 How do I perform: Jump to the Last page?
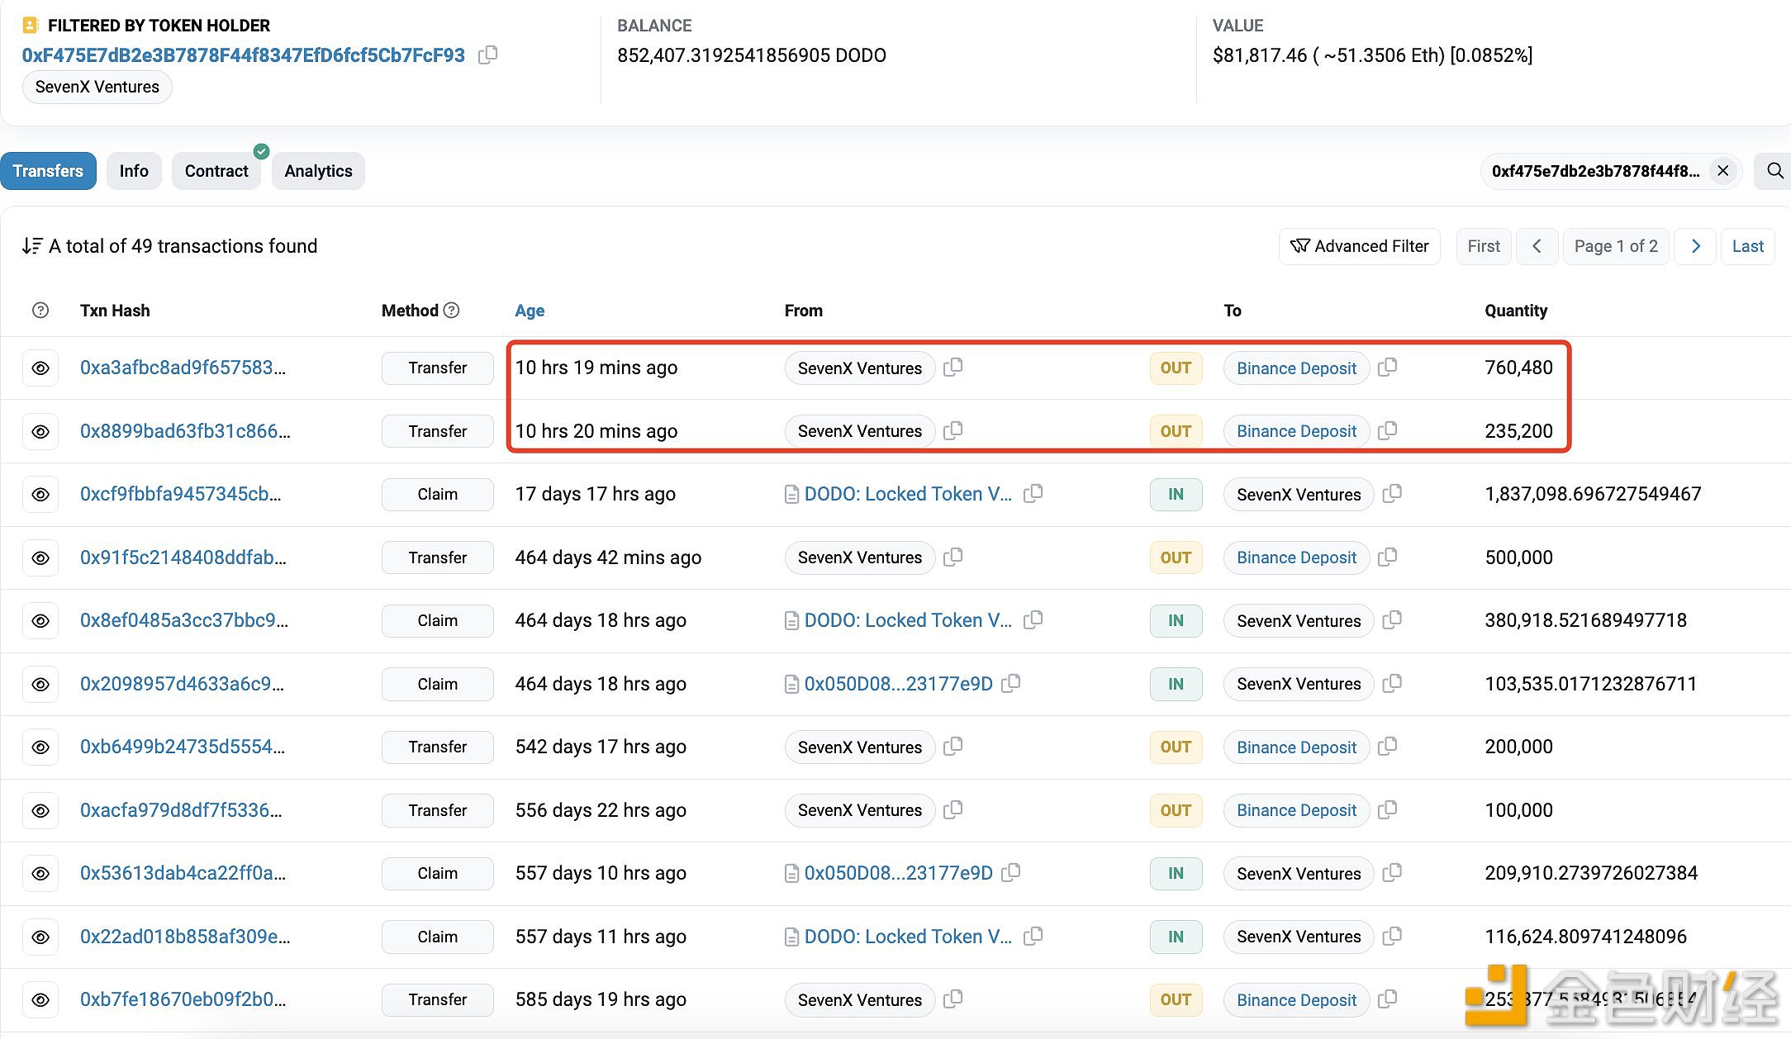(x=1747, y=246)
